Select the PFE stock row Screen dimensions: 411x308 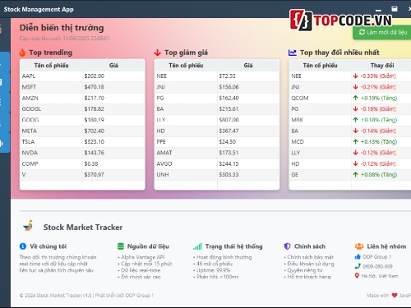(x=217, y=142)
